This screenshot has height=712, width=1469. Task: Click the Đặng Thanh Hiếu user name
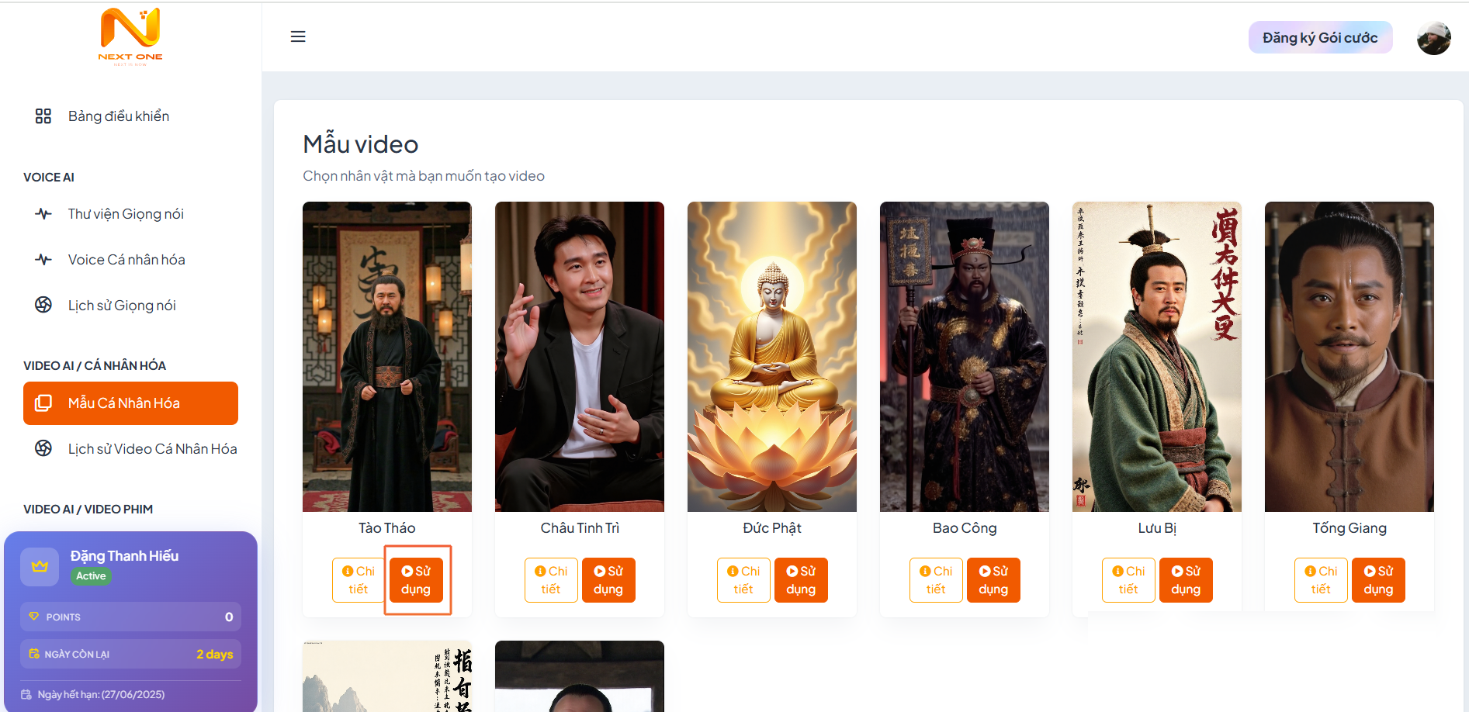(x=124, y=556)
